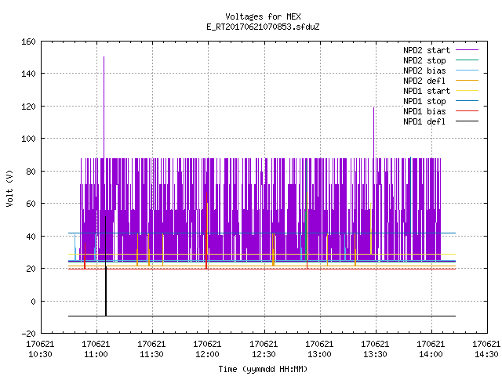
Task: Click the yellow NPD1 start legend line
Action: click(x=467, y=91)
